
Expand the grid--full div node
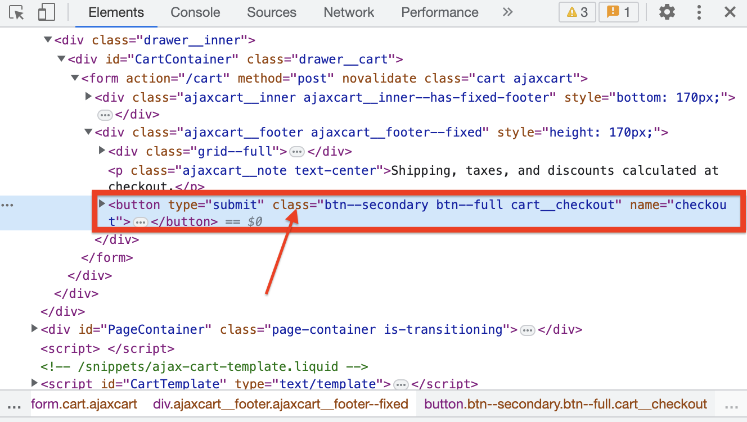pos(102,151)
